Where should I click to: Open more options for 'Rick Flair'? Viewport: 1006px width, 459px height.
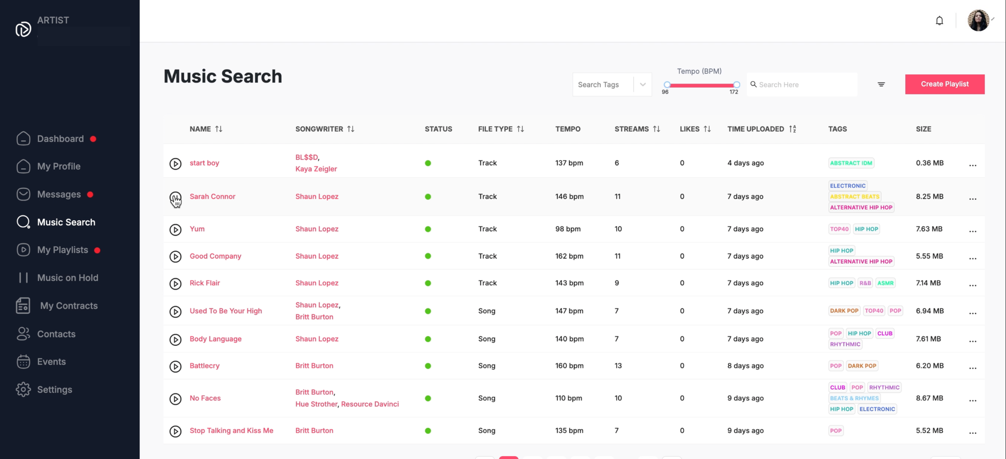[x=972, y=284]
